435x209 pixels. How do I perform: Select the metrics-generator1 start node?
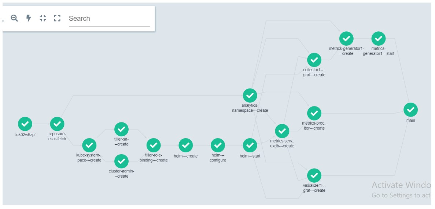coord(379,38)
